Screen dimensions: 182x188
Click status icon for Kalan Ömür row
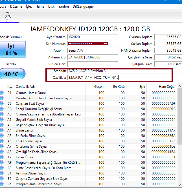click(x=2, y=157)
